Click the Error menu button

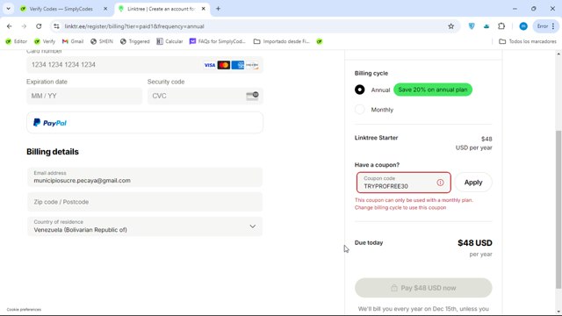[x=546, y=26]
